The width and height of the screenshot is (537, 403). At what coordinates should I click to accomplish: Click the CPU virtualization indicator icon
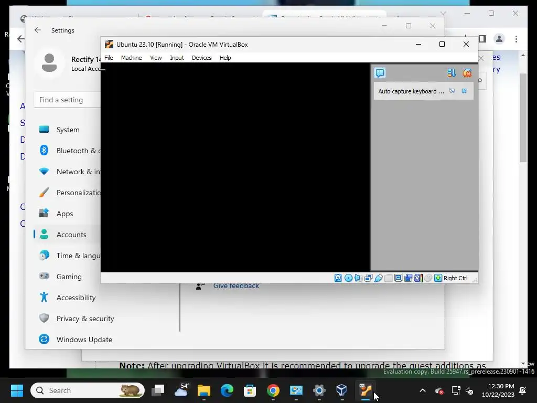pyautogui.click(x=418, y=278)
